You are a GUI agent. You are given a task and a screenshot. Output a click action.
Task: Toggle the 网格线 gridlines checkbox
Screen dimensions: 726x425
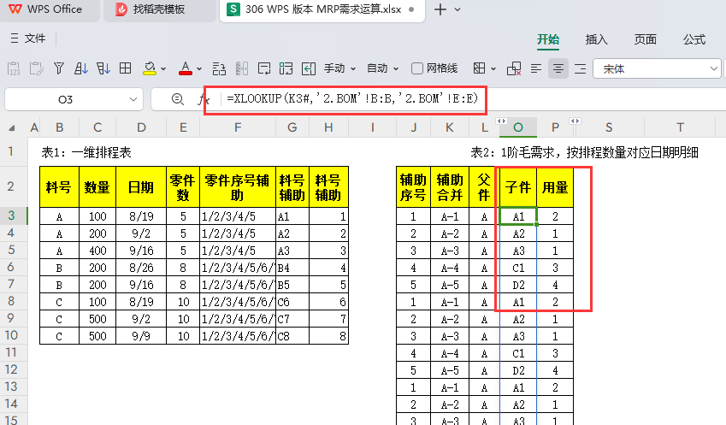[x=416, y=68]
